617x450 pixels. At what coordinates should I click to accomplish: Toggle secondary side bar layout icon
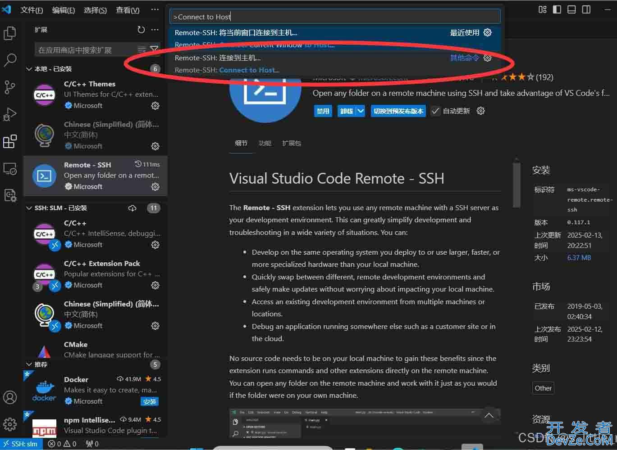pyautogui.click(x=586, y=9)
